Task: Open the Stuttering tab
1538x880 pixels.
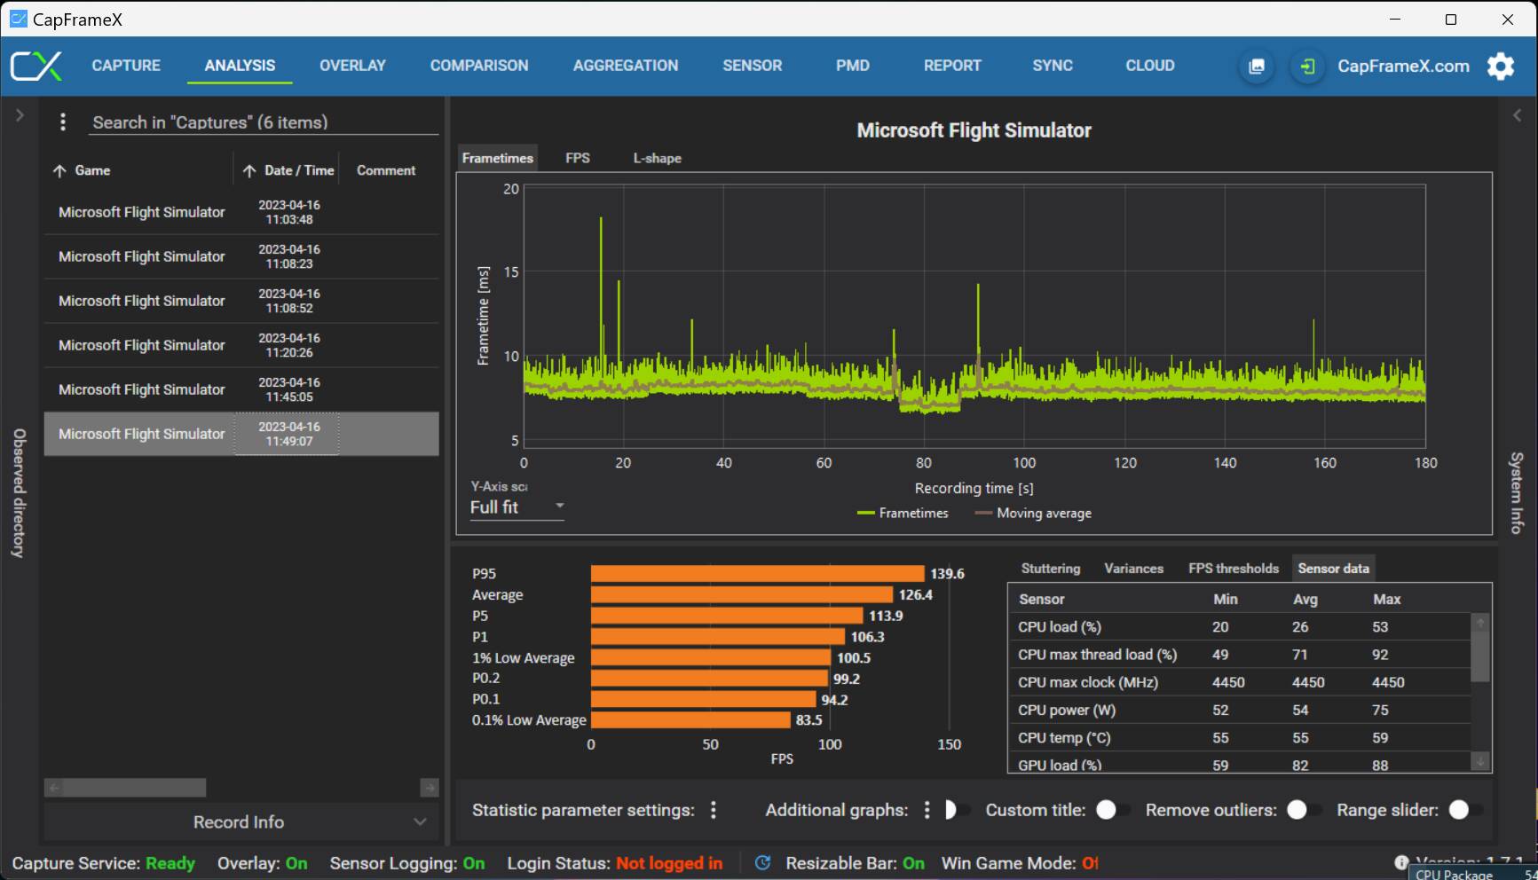Action: (x=1051, y=569)
